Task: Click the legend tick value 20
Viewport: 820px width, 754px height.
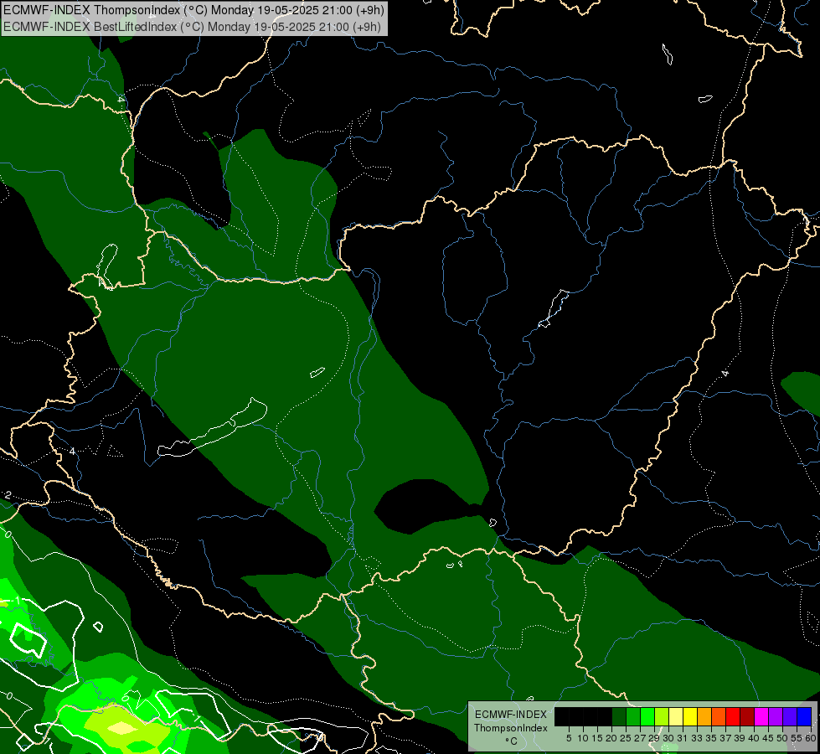Action: pyautogui.click(x=612, y=738)
